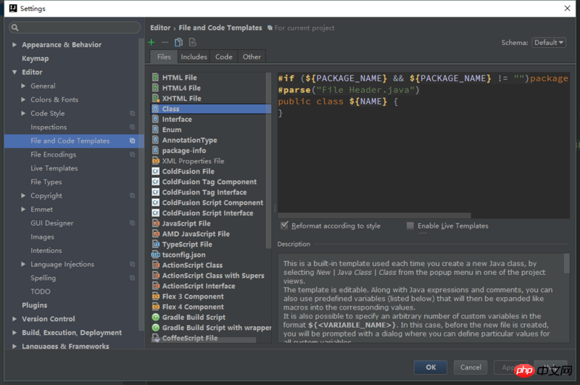The height and width of the screenshot is (385, 580).
Task: Collapse the Editor tree node
Action: 14,73
